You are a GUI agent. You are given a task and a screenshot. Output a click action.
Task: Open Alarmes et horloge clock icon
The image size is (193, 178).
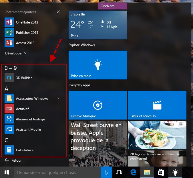tap(9, 119)
